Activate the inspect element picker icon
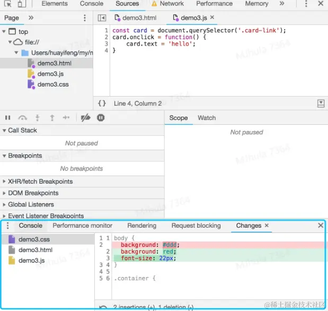Viewport: 328px width, 311px height. point(8,4)
